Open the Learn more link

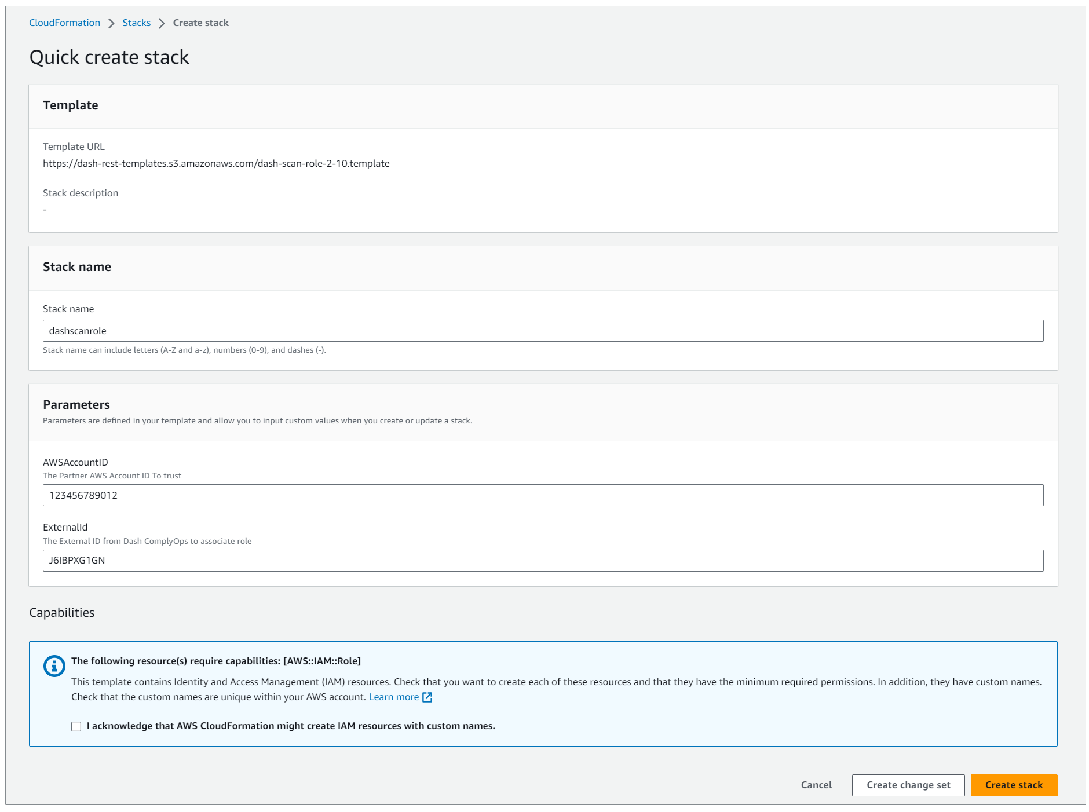[x=393, y=697]
